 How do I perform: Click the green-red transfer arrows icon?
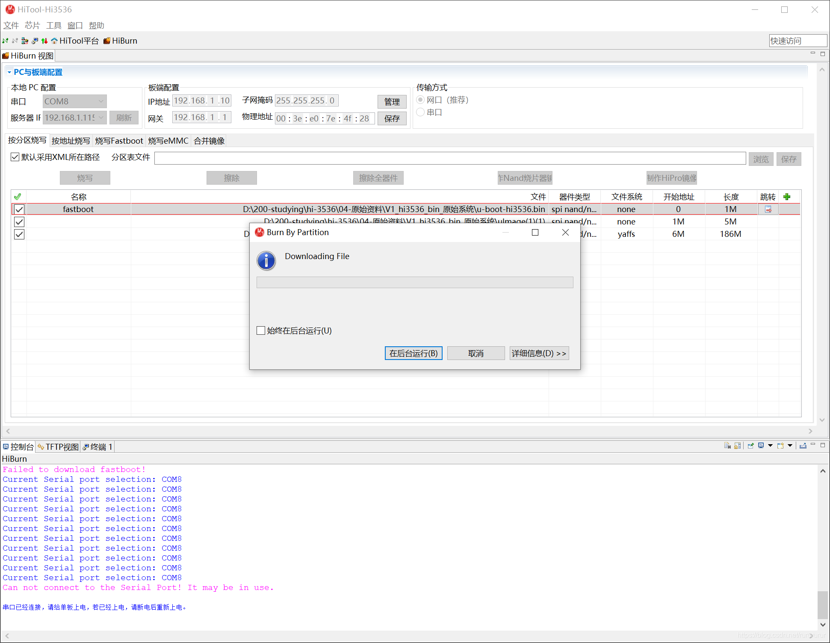pyautogui.click(x=44, y=41)
